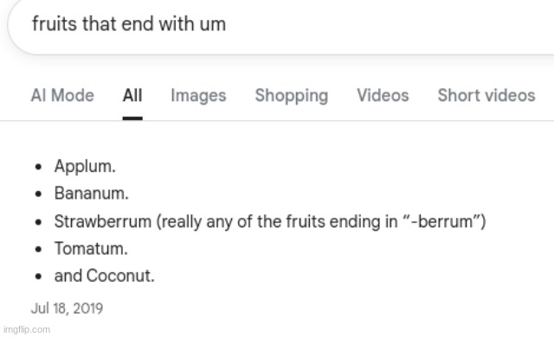Click the word "fruits" in search box
Viewport: 554px width, 337px height.
click(55, 24)
